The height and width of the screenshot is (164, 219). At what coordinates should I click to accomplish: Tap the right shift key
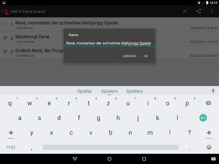209,133
